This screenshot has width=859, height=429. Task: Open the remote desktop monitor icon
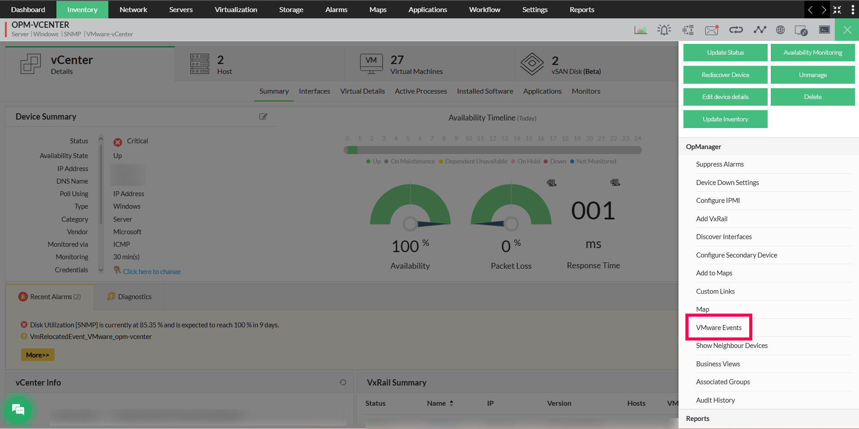801,30
